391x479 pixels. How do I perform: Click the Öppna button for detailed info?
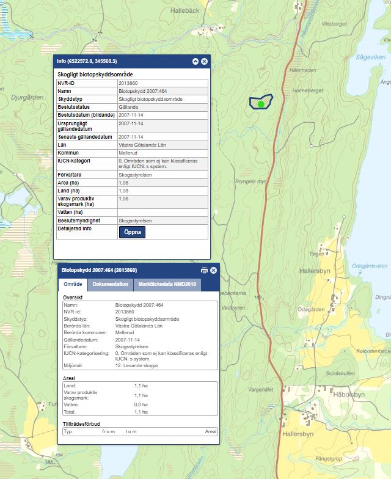pos(132,232)
